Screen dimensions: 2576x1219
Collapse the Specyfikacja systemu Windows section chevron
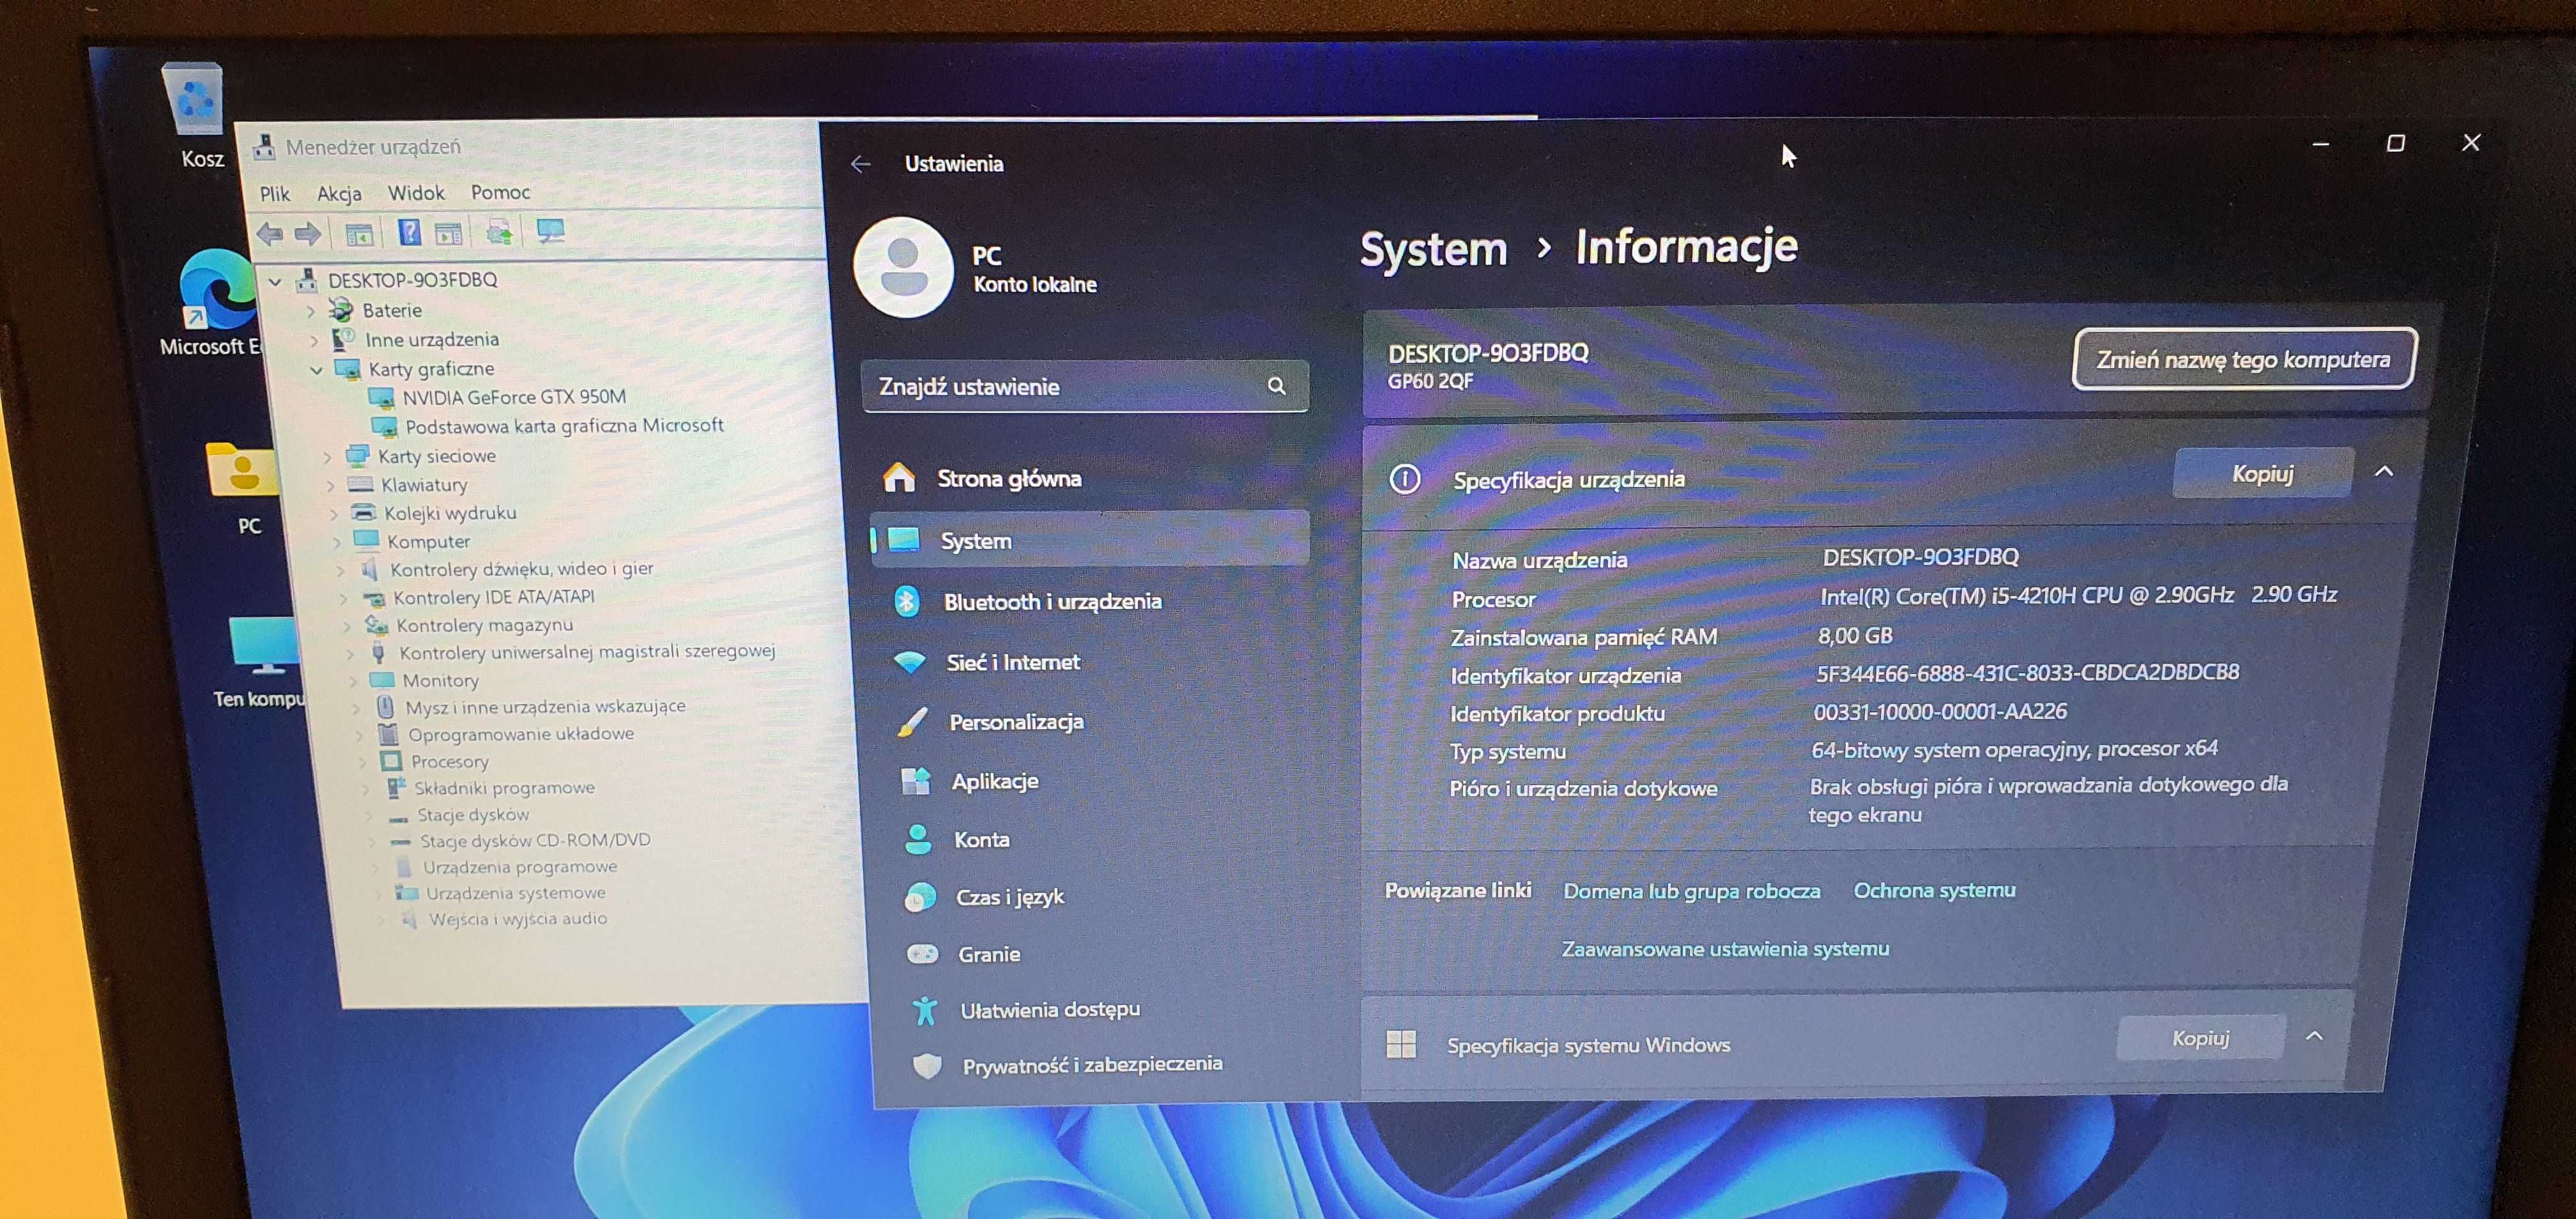pyautogui.click(x=2314, y=1036)
